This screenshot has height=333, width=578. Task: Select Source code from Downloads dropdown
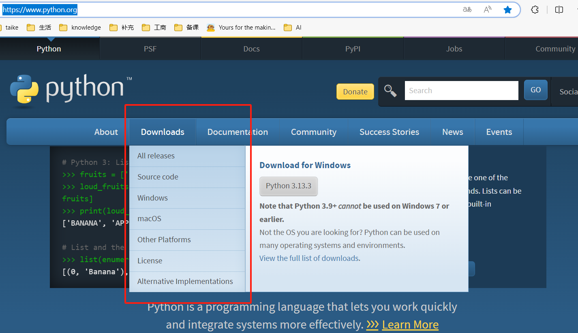[x=187, y=177]
